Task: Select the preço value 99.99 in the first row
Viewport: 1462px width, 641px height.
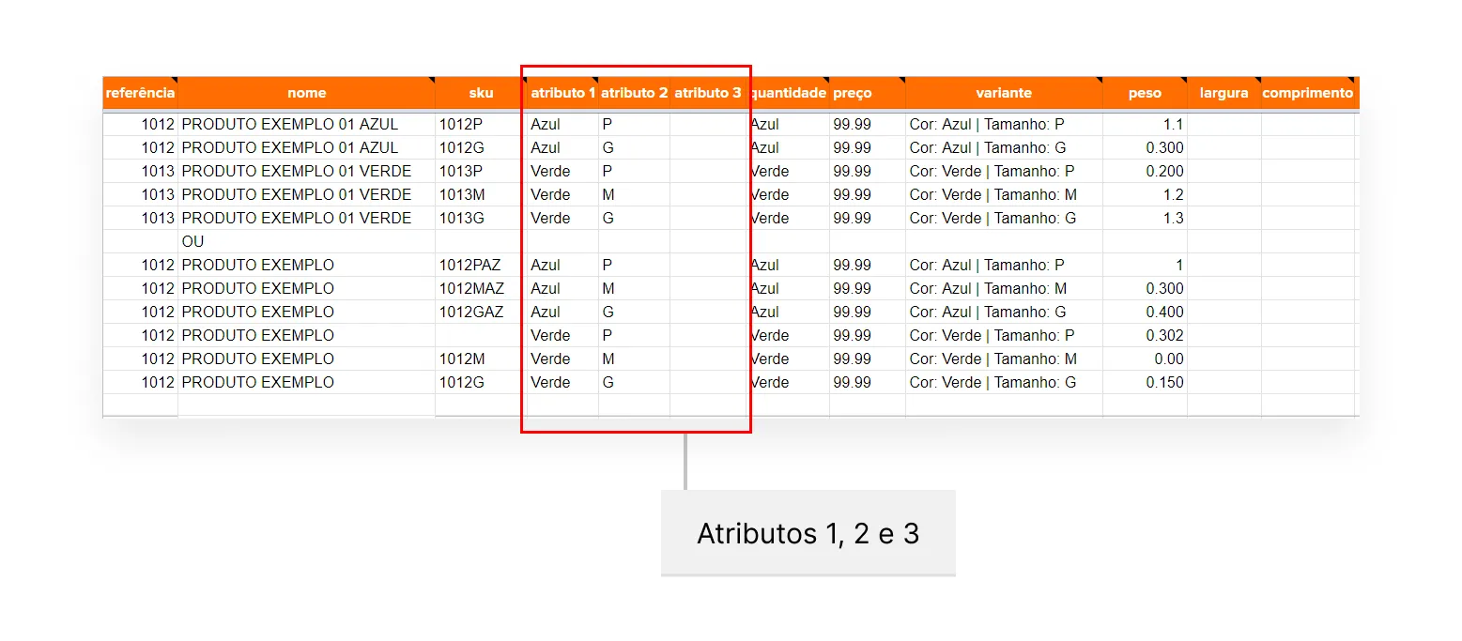Action: pos(851,124)
